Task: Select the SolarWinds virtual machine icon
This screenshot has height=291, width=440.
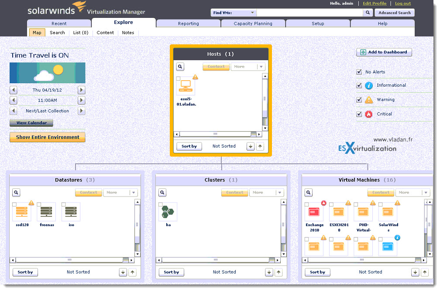Action: (388, 212)
